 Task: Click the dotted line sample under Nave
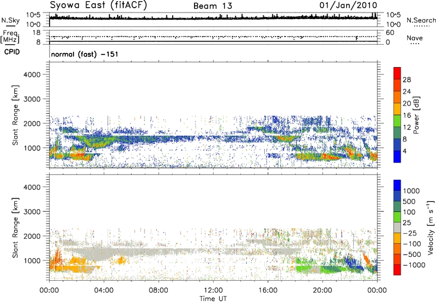(415, 44)
